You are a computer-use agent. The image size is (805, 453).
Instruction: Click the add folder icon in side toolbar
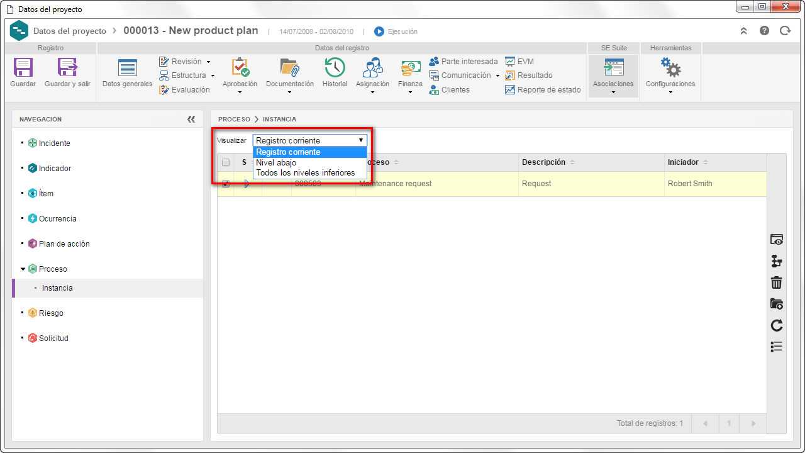(777, 304)
